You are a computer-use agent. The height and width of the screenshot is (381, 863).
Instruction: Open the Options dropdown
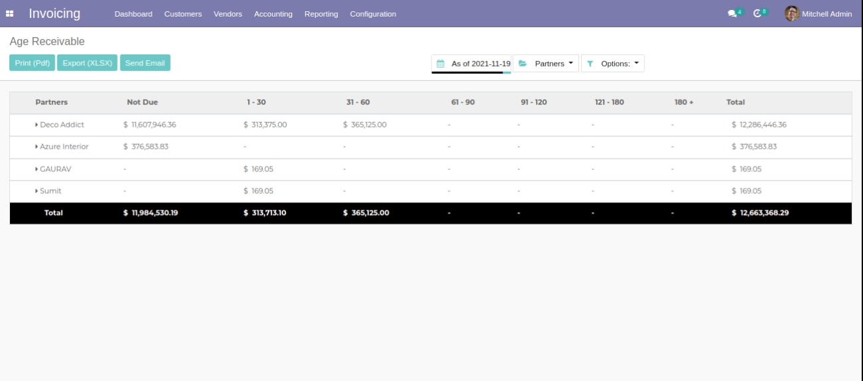coord(619,64)
